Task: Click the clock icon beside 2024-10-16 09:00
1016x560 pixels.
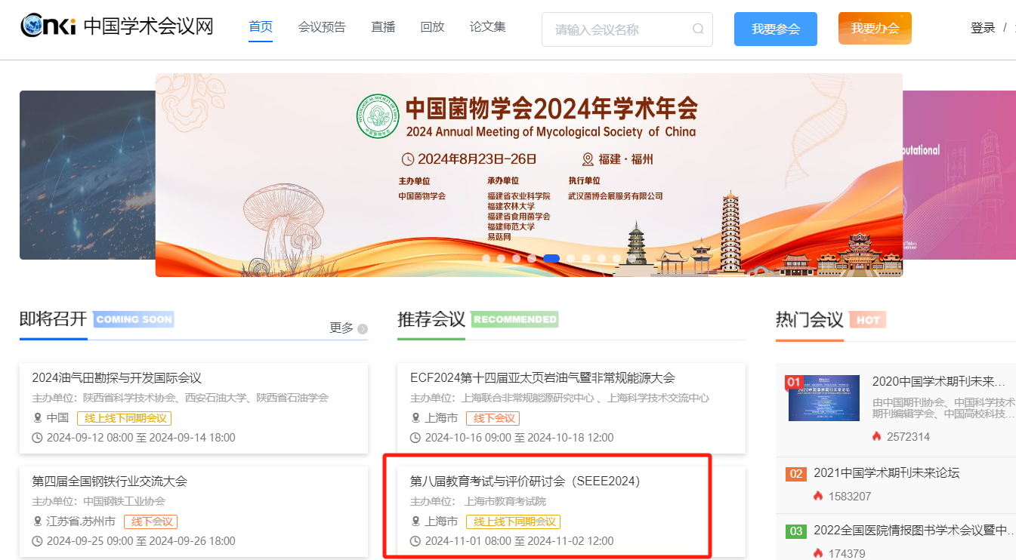Action: (415, 438)
